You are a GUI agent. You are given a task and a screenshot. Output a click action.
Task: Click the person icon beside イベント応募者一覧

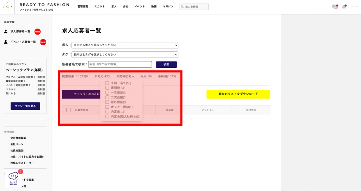pos(6,42)
